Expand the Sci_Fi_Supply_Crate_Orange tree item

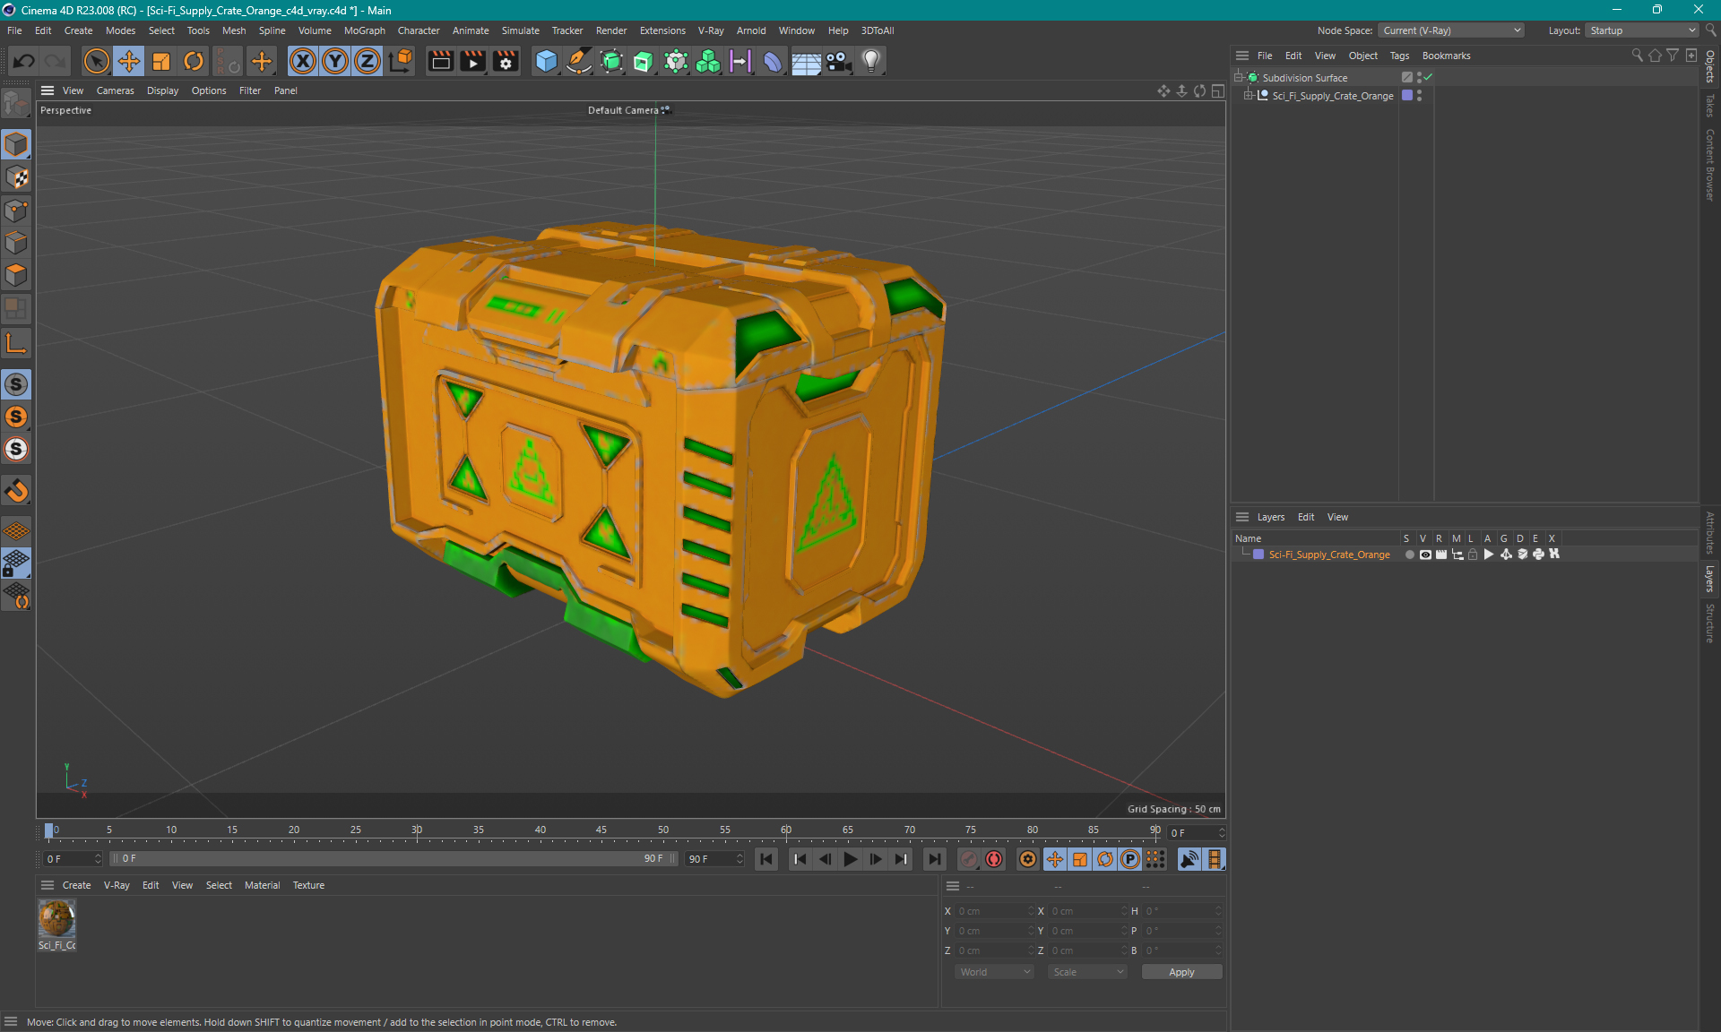1248,96
